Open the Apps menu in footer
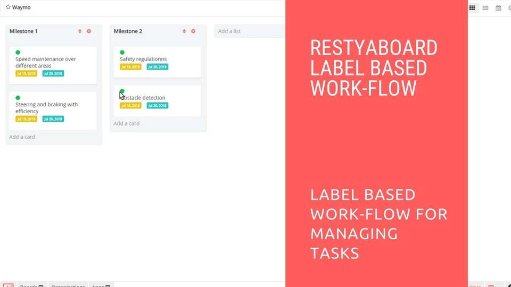 100,285
